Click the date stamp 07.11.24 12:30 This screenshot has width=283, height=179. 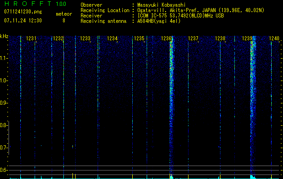[23, 21]
